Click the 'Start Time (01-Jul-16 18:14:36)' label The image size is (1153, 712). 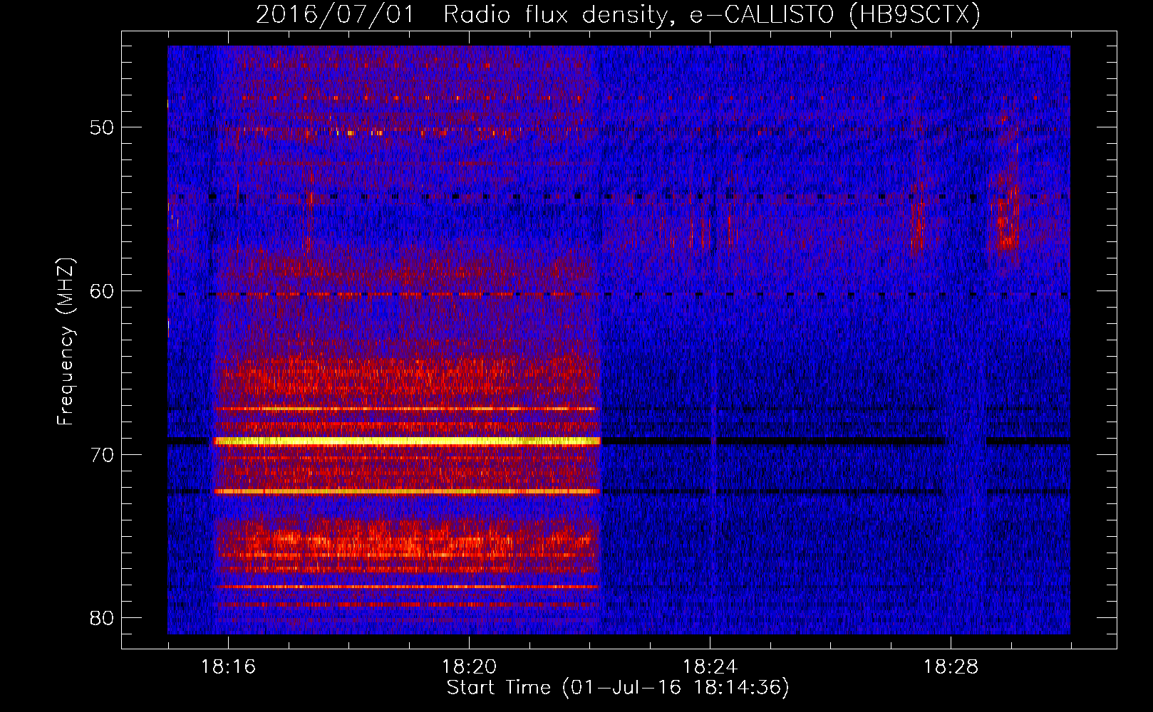tap(618, 688)
